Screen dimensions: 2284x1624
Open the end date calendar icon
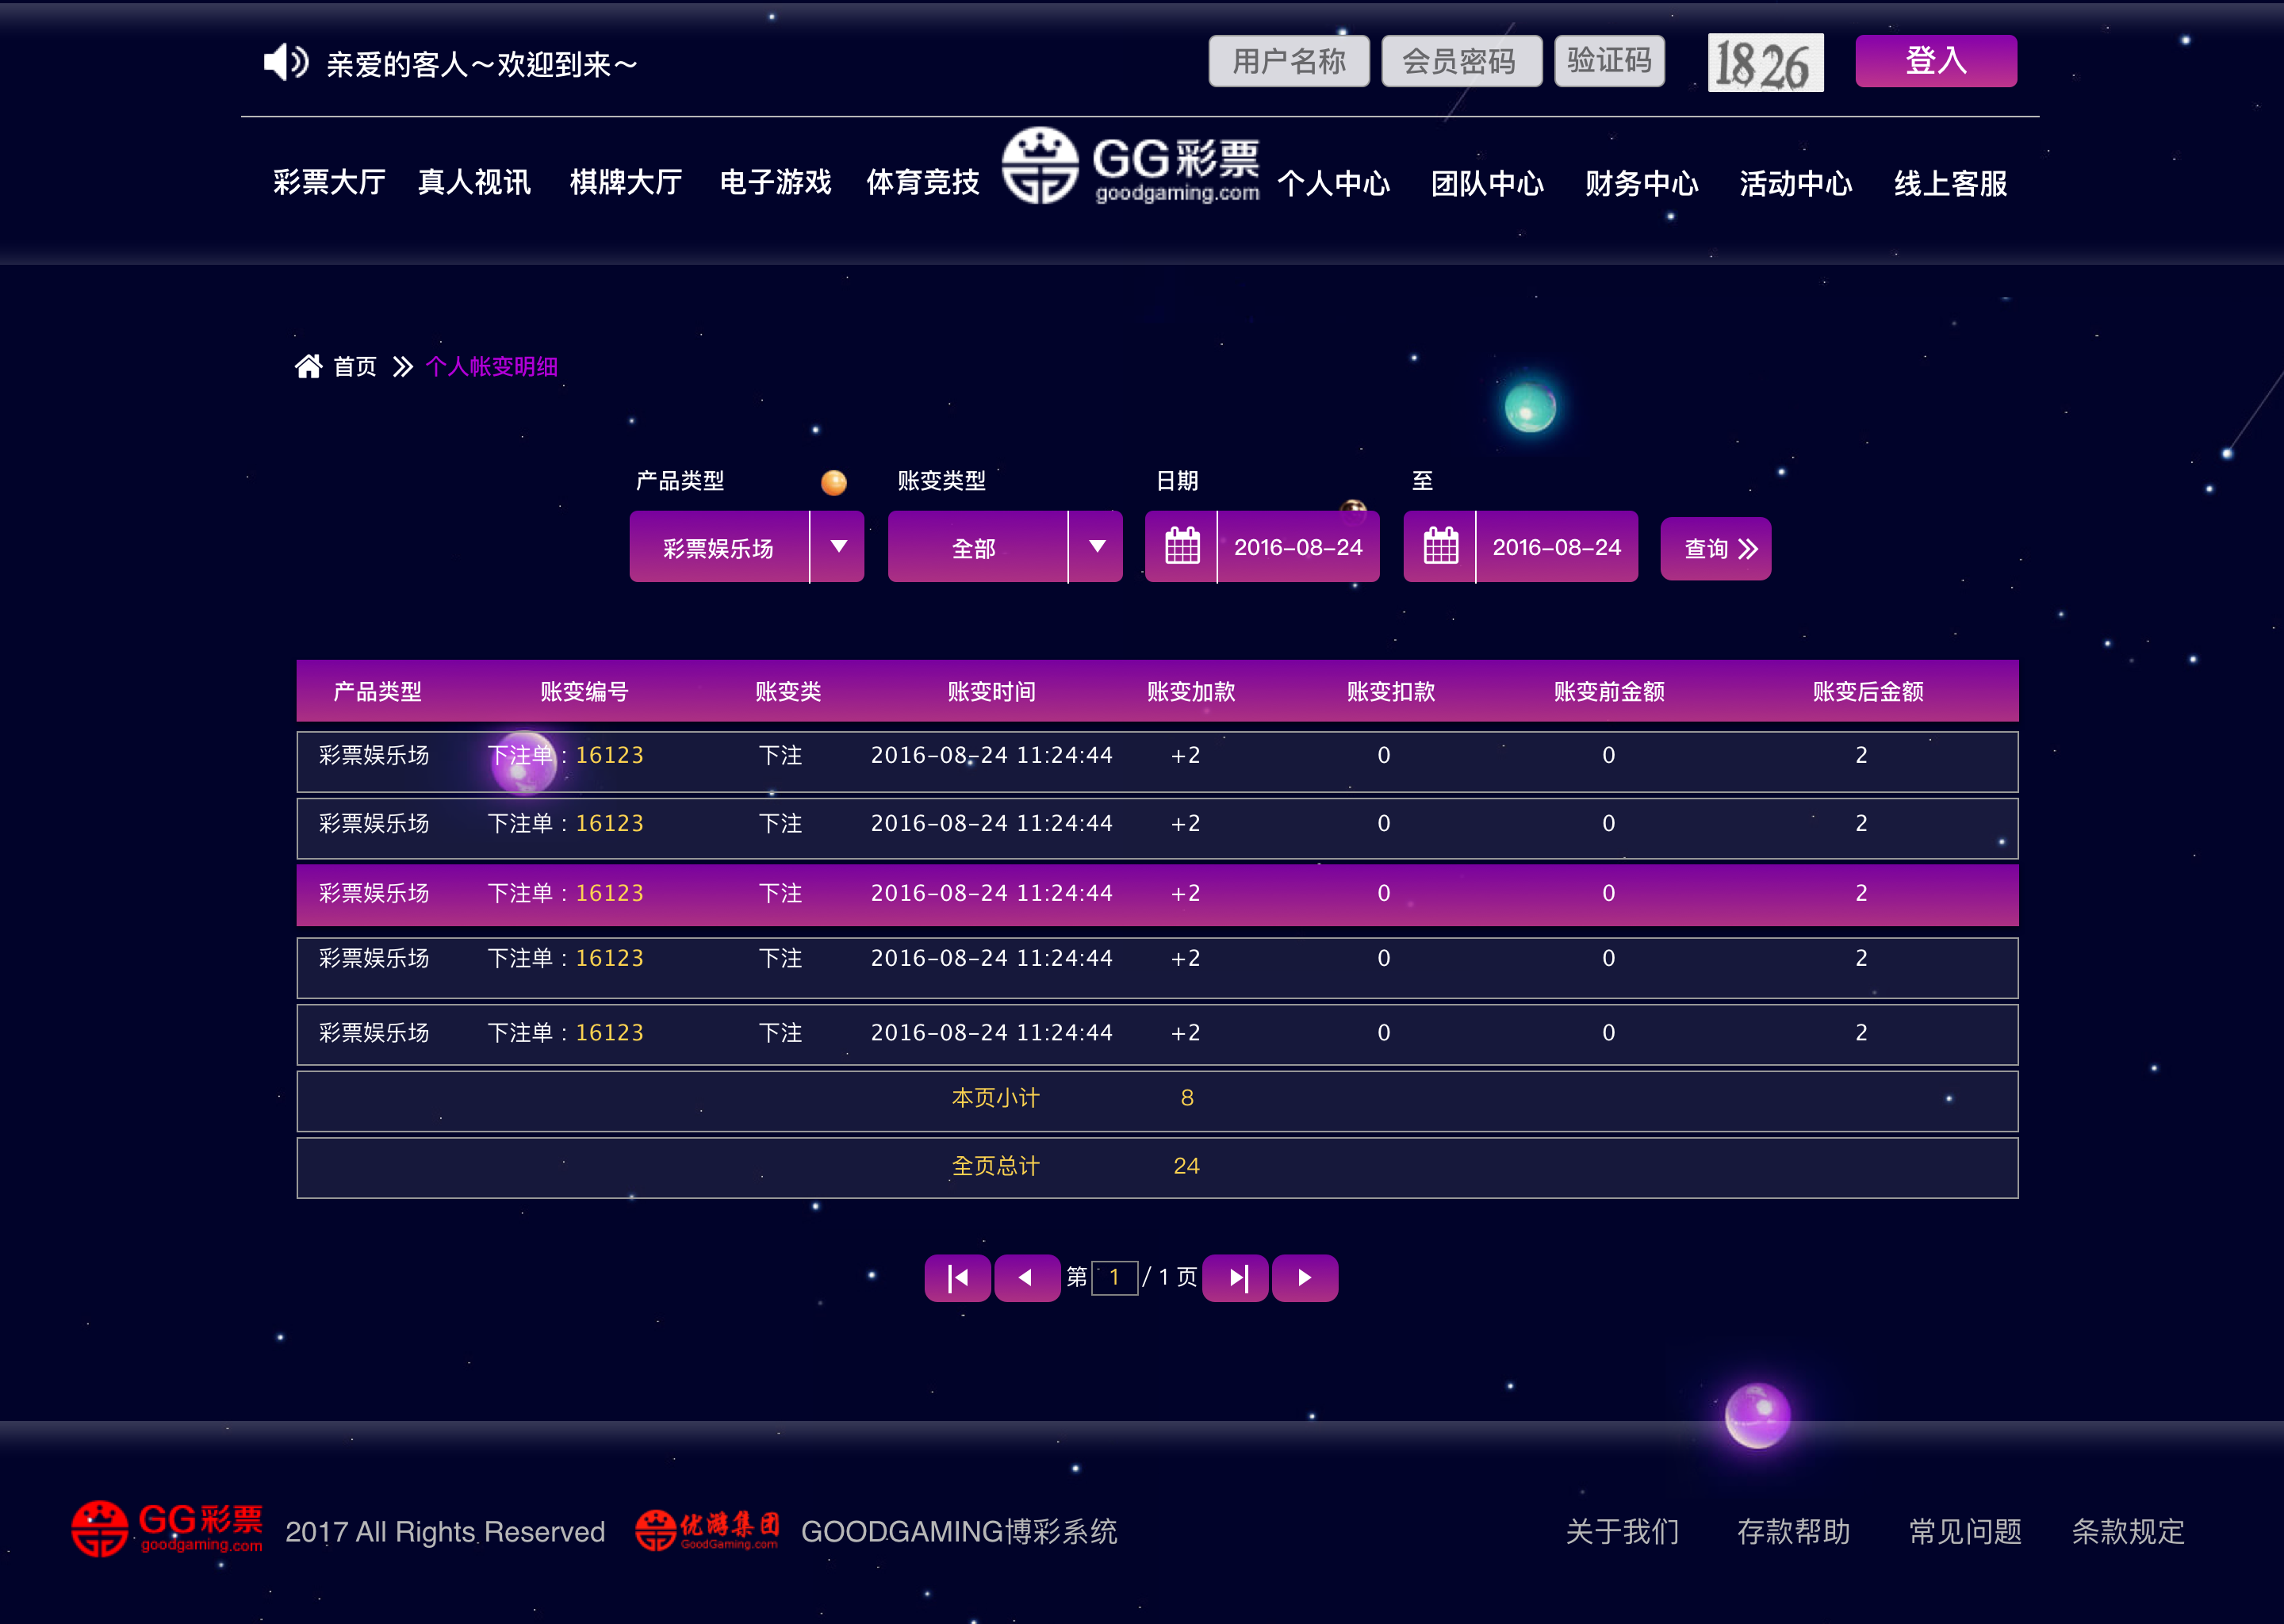click(1440, 547)
